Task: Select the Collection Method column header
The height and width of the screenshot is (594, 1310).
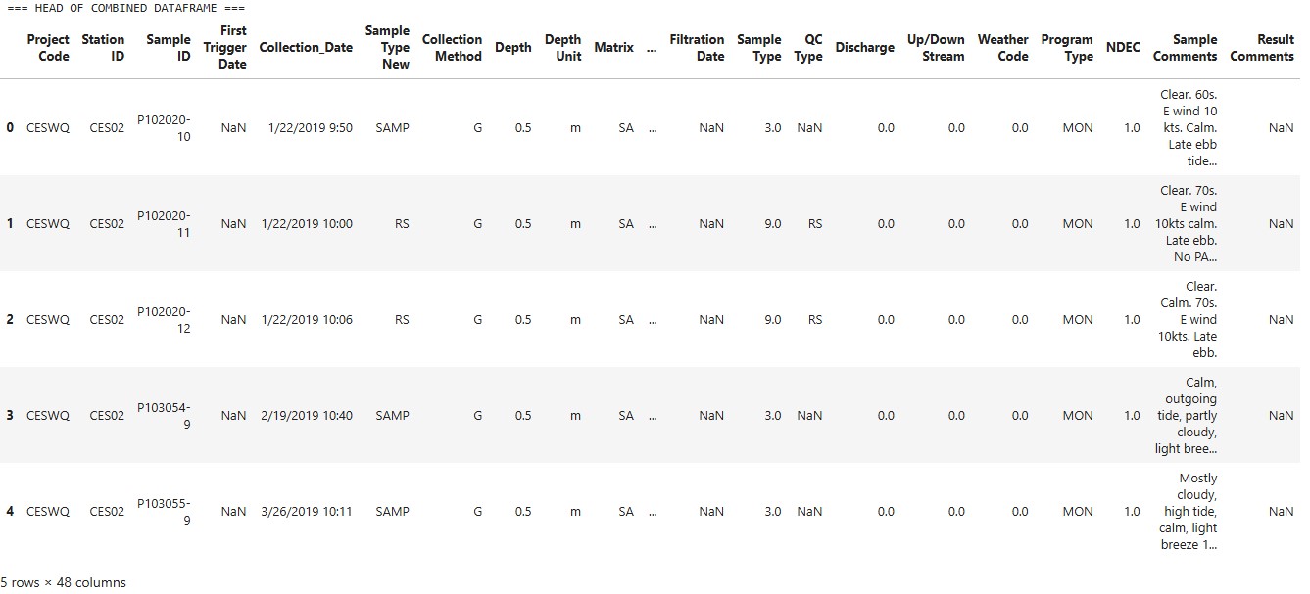Action: click(452, 48)
